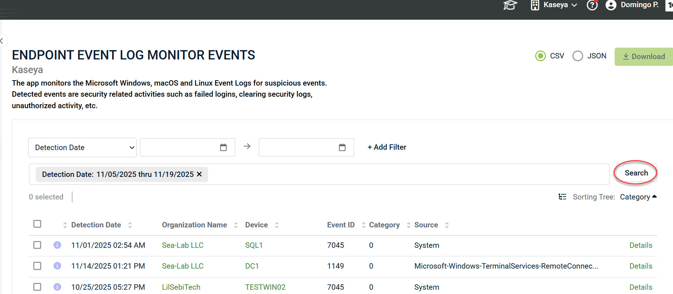Sort the table by Organization Name column
The height and width of the screenshot is (294, 673).
236,225
